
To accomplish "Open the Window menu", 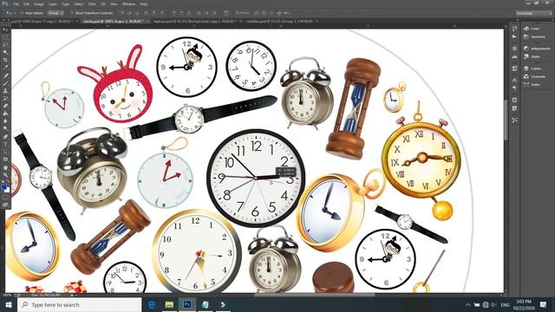I will [128, 3].
